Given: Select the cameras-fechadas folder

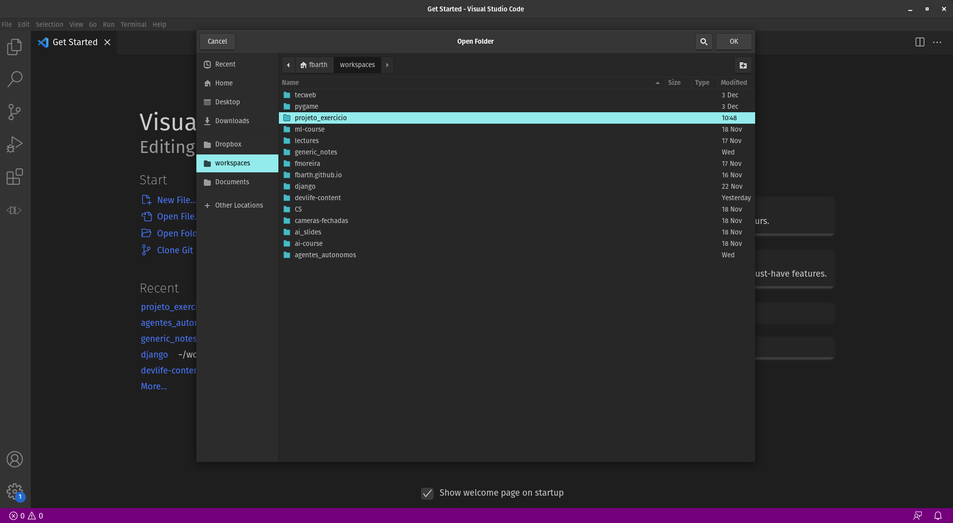Looking at the screenshot, I should coord(517,221).
